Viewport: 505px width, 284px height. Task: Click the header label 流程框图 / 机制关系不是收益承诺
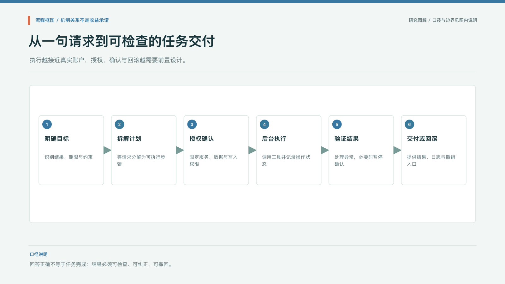pyautogui.click(x=72, y=20)
